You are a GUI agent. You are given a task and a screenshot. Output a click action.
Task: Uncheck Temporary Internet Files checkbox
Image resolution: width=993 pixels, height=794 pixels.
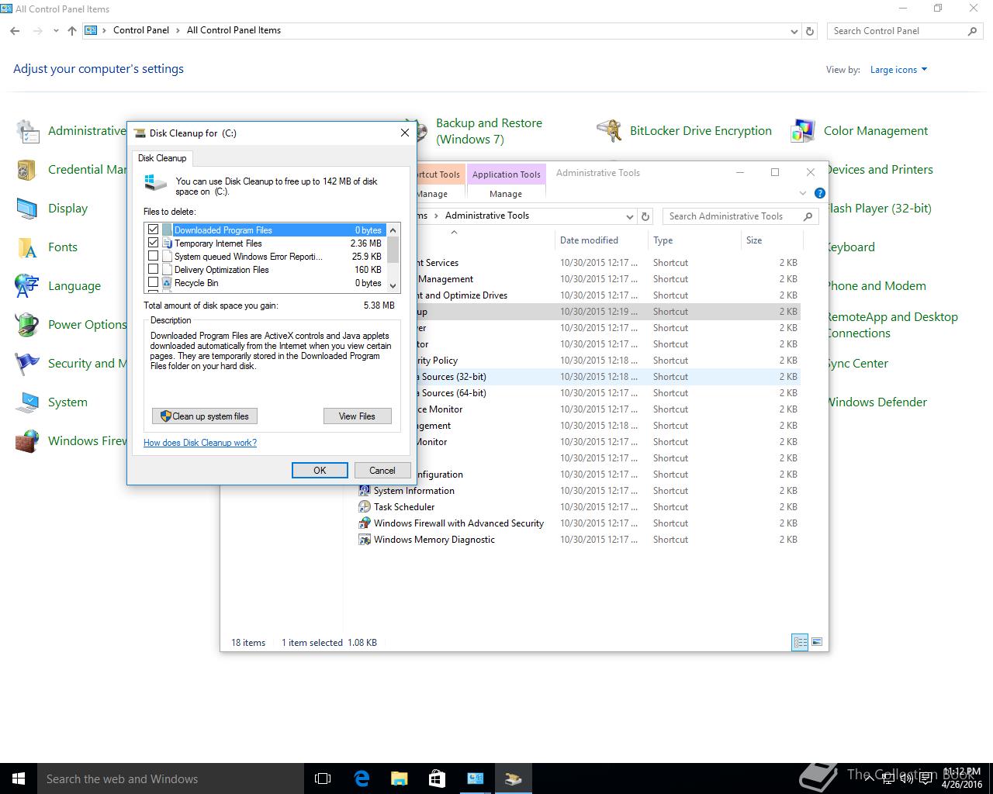click(x=153, y=243)
